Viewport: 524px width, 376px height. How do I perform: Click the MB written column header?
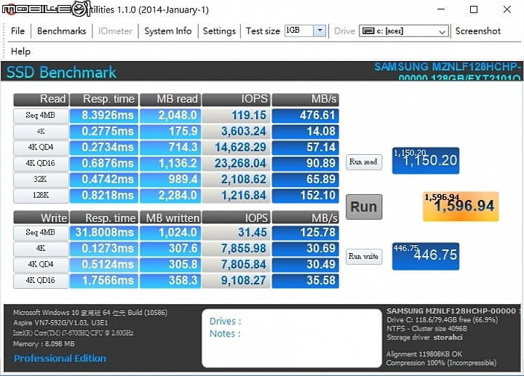click(170, 217)
